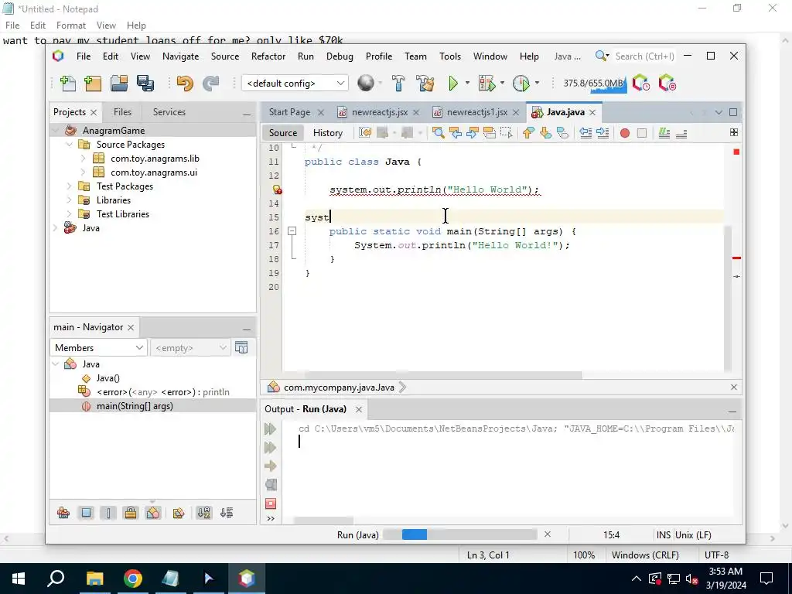This screenshot has height=594, width=792.
Task: Expand the com.toy.anagrams.lib package node
Action: 84,159
